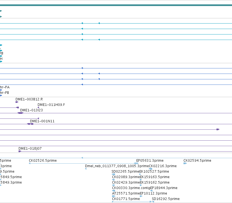Click the arrow glyph of CK02216.3prime
232x203 pixels.
click(x=150, y=169)
